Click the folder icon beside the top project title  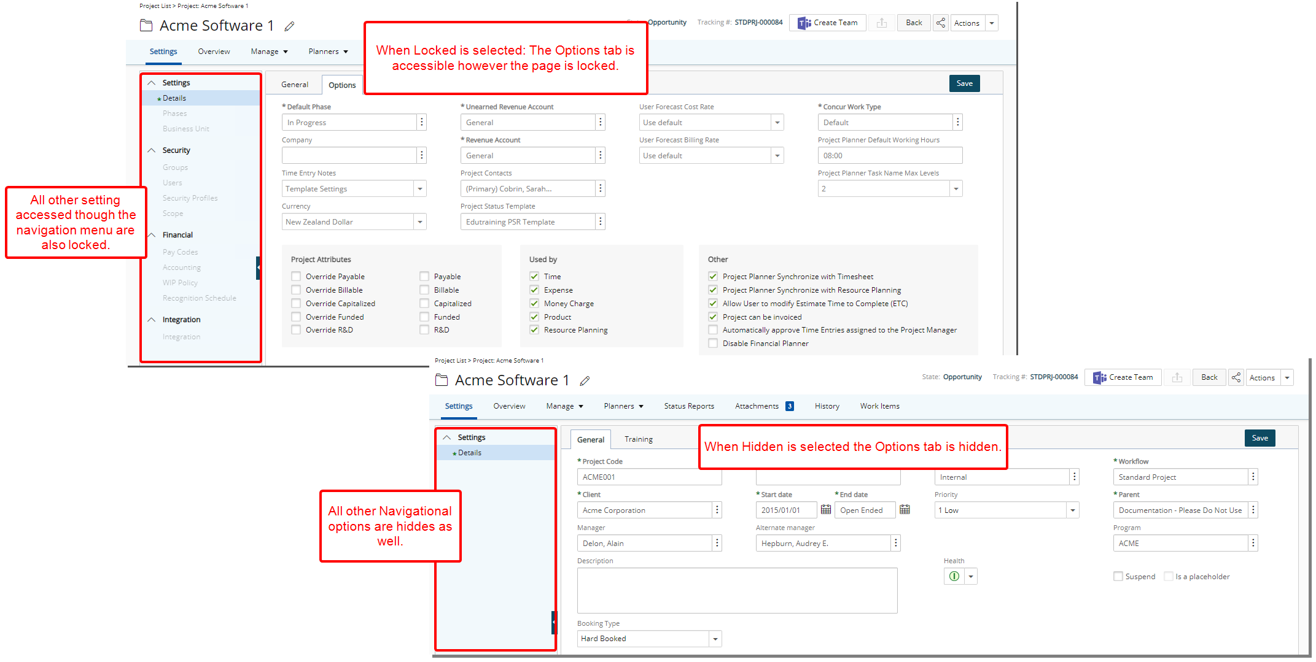146,26
